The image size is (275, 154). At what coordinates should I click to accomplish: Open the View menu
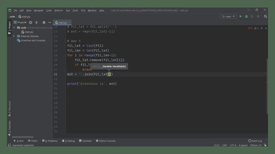click(x=29, y=10)
